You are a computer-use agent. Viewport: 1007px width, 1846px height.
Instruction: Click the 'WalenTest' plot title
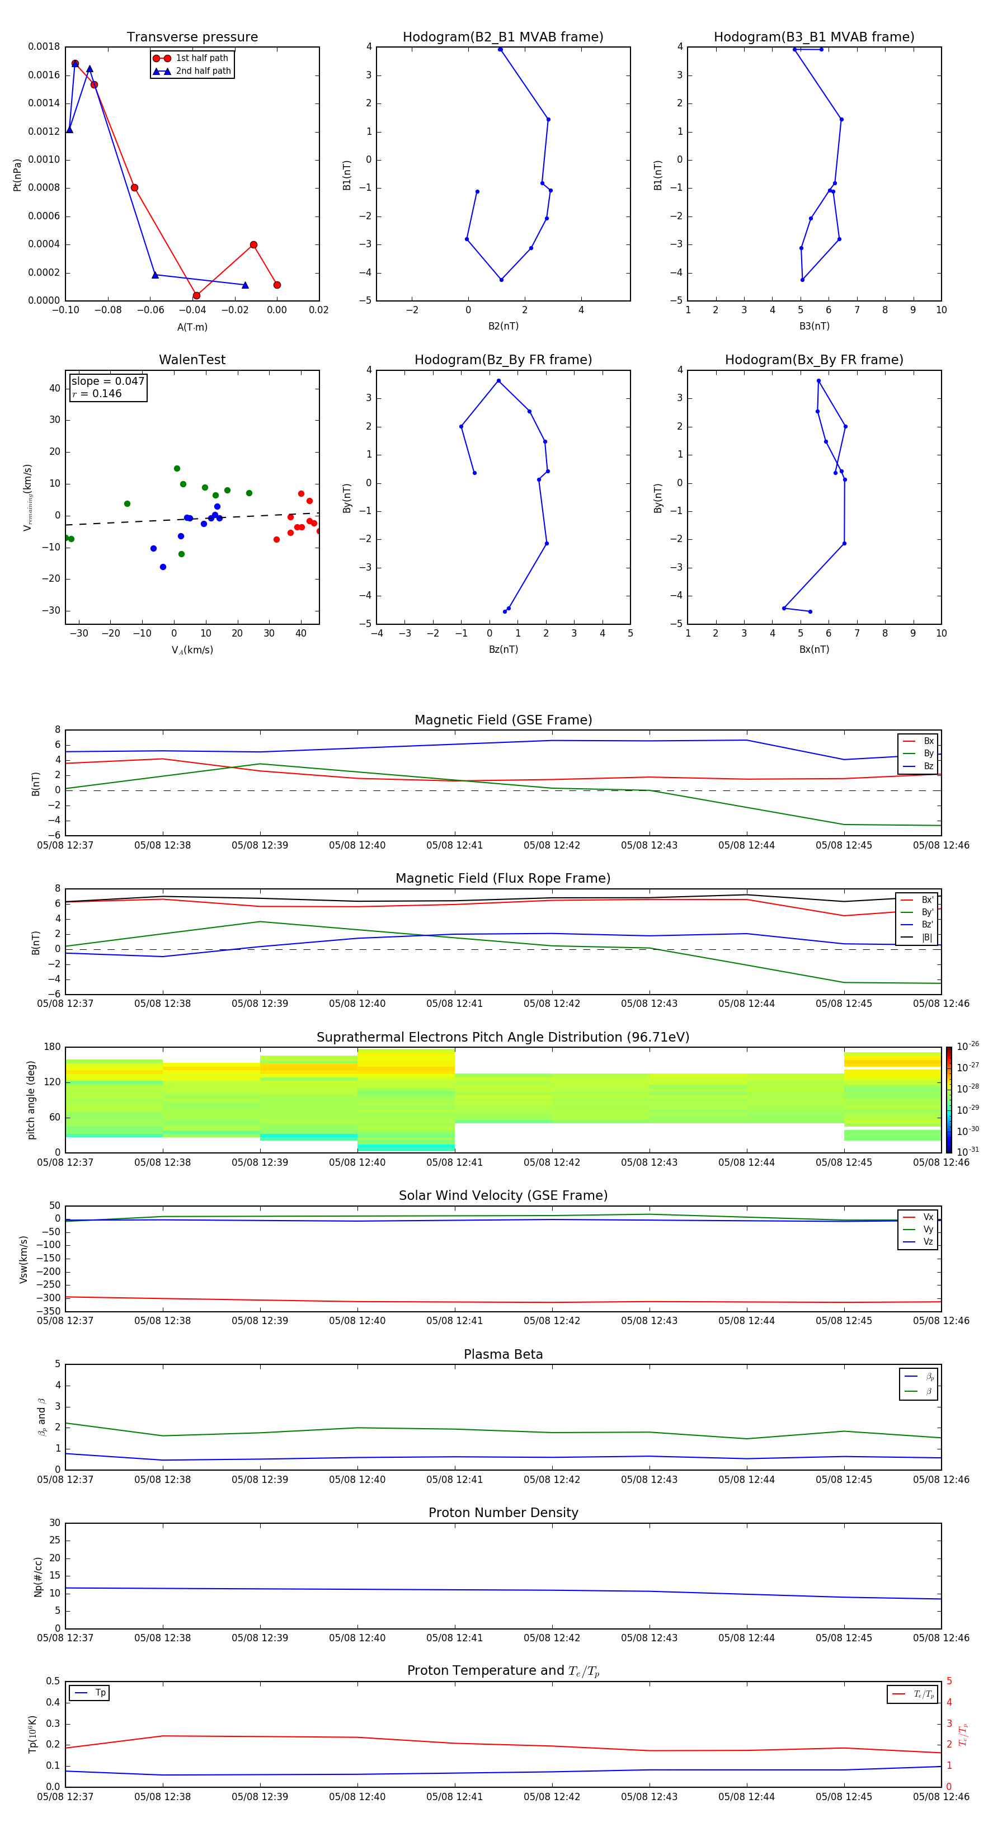point(192,360)
